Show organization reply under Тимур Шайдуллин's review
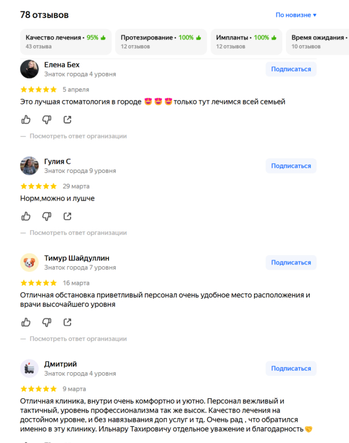Viewport: 349px width, 443px height. [x=78, y=339]
